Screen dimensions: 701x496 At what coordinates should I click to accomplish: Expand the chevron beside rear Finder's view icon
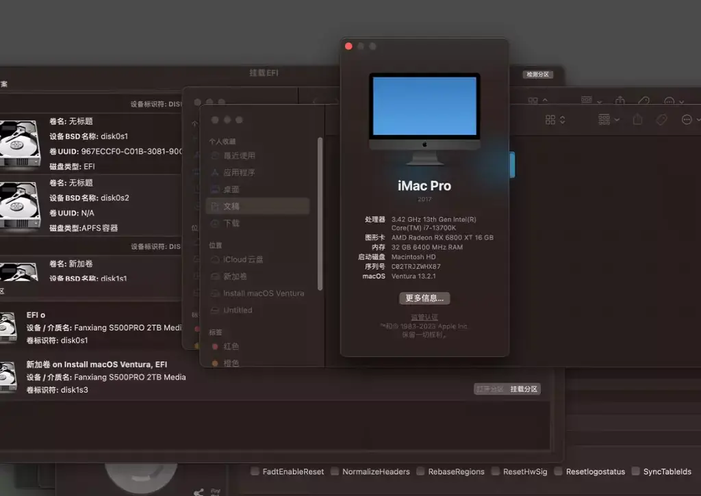pyautogui.click(x=545, y=101)
